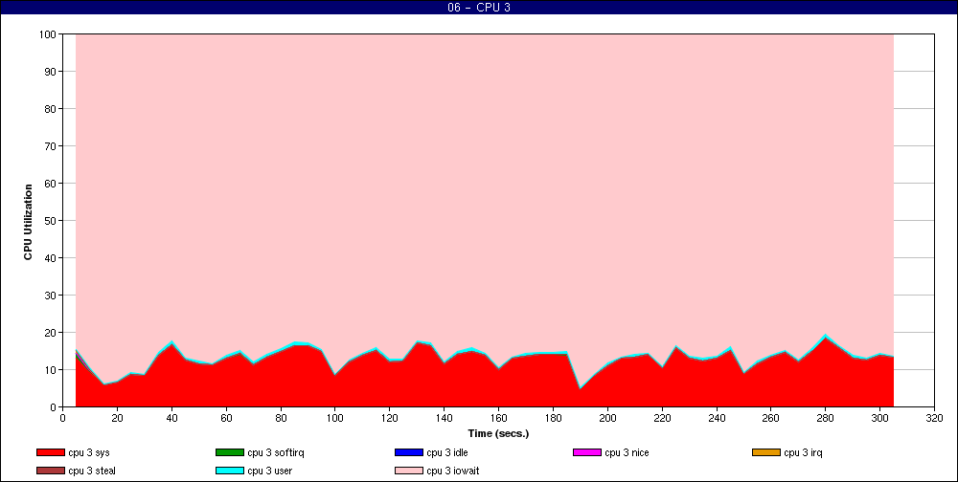
Task: Select the 'cpu 3 user' legend label
Action: tap(270, 471)
